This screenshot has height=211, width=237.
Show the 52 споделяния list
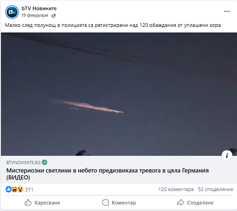(x=215, y=189)
